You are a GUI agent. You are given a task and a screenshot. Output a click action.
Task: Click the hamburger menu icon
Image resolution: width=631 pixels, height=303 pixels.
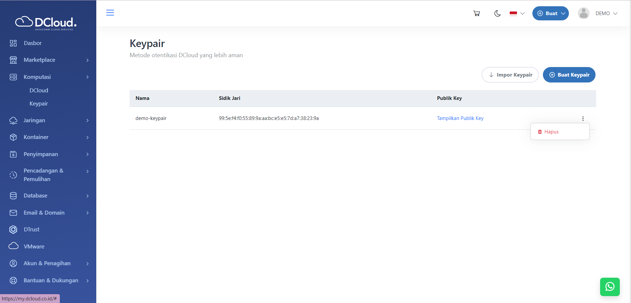pos(110,13)
